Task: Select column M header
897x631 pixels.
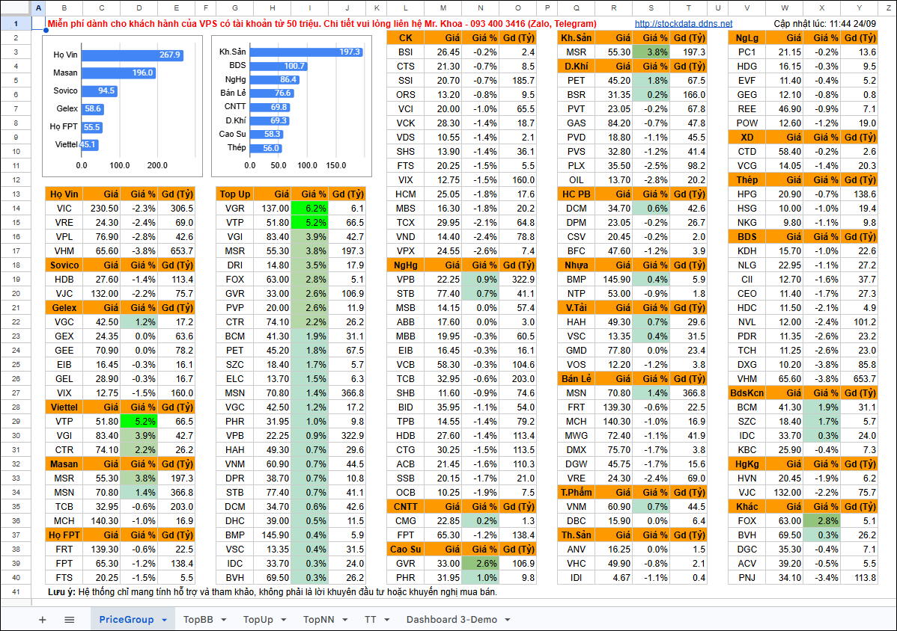Action: [x=443, y=8]
